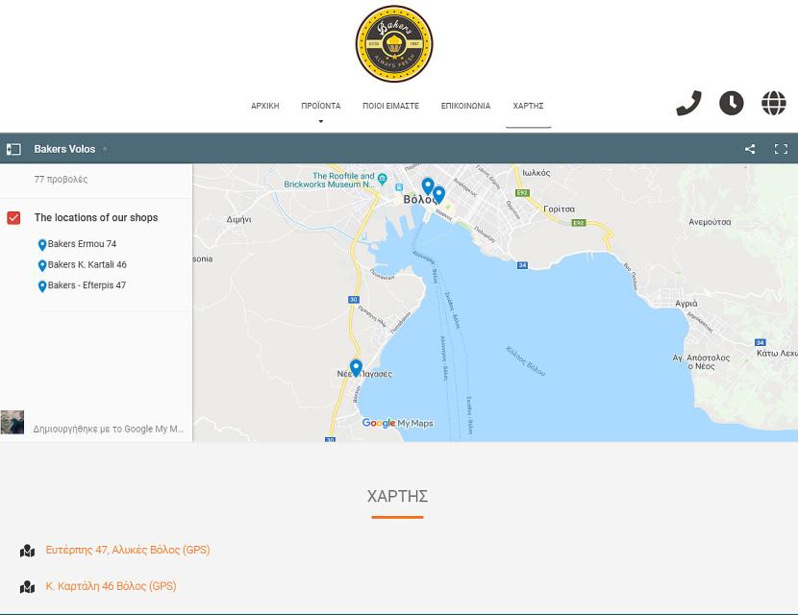The width and height of the screenshot is (798, 615).
Task: Open Κ. Καρτάλη 46 Βόλος GPS link
Action: [x=111, y=586]
